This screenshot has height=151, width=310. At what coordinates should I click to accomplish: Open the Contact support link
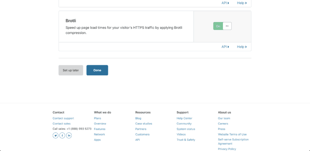63,118
